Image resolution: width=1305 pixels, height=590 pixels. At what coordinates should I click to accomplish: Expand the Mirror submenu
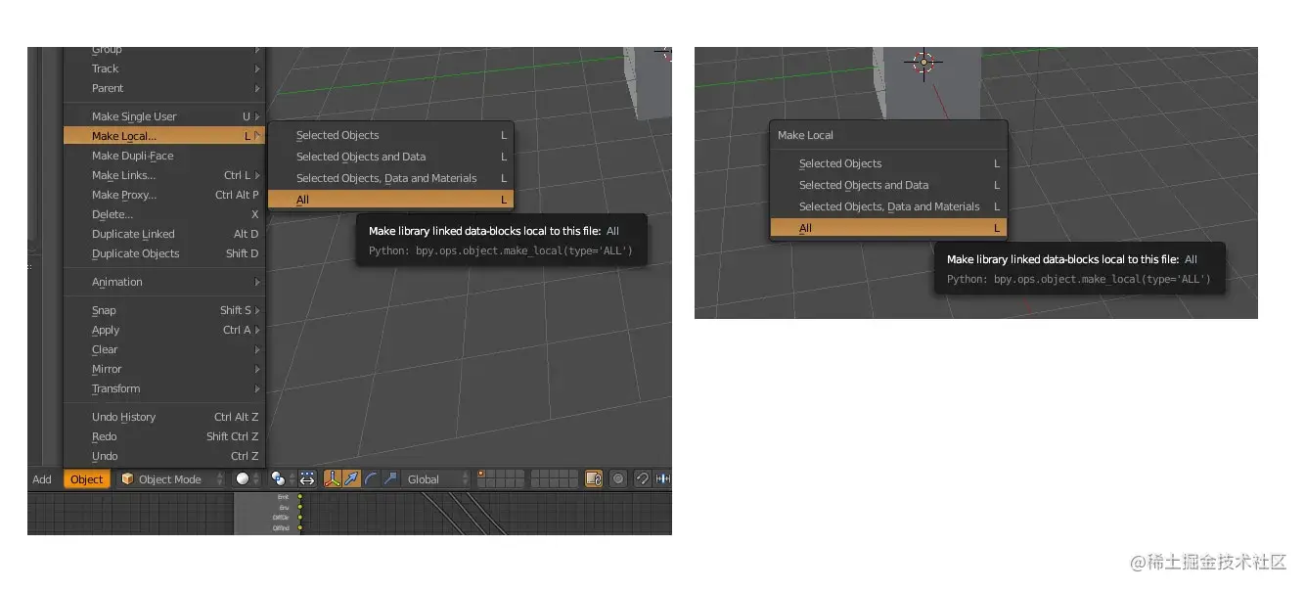164,369
